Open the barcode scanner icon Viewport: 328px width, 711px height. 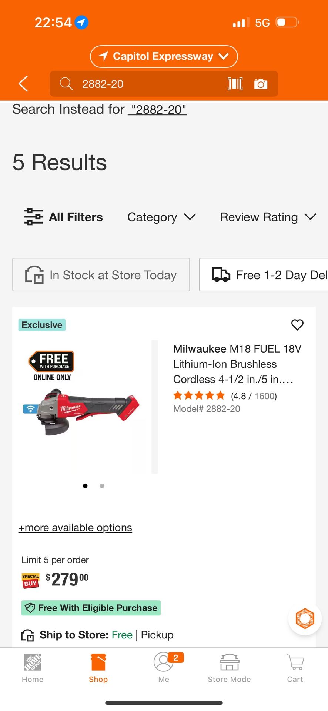[x=235, y=84]
